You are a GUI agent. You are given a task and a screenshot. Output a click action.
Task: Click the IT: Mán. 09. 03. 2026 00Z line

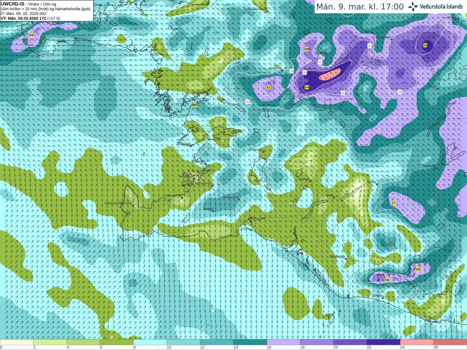(x=24, y=14)
